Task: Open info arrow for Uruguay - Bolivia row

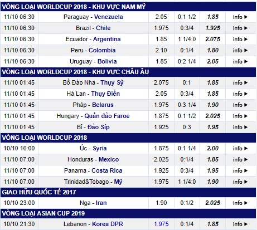Action: coord(240,61)
